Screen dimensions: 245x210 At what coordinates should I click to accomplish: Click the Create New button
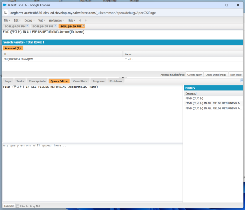(x=194, y=75)
